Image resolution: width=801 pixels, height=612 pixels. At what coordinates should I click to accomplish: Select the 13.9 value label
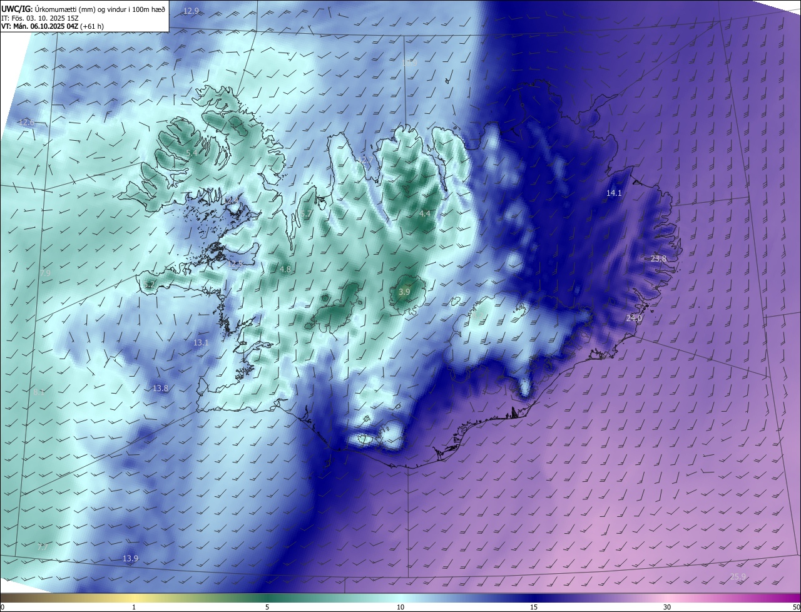click(130, 558)
